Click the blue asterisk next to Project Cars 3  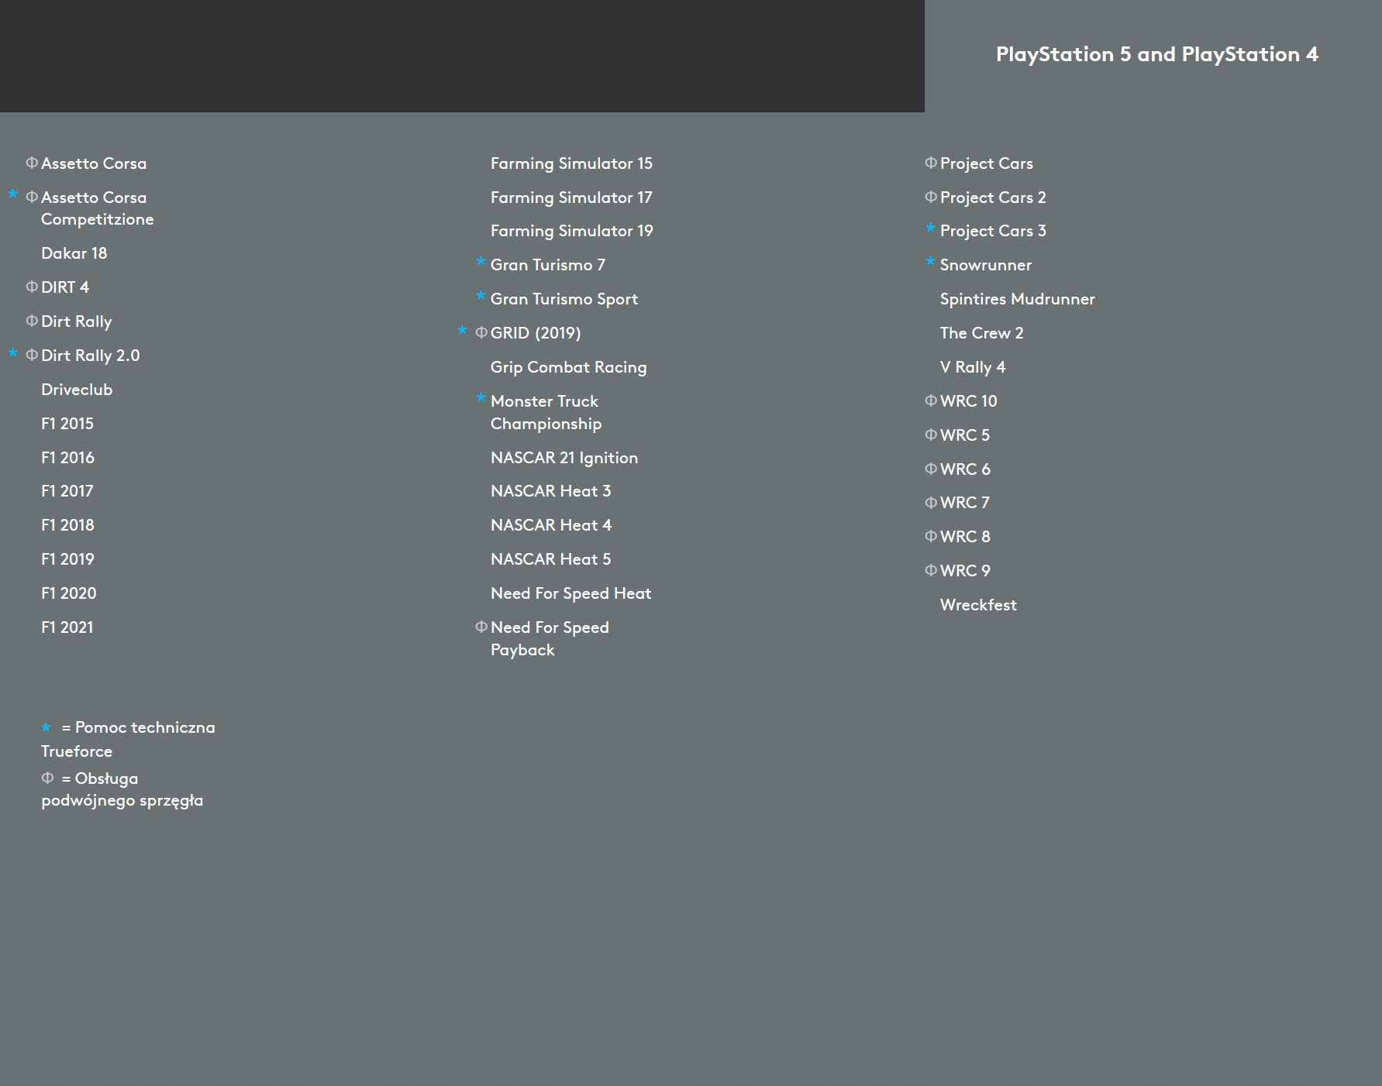click(x=930, y=229)
